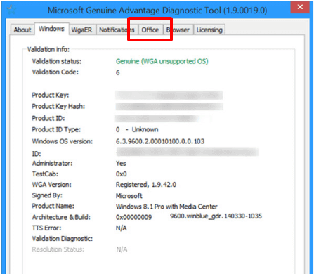This screenshot has width=314, height=274.
Task: Click the Administrator value Yes
Action: coord(121,163)
